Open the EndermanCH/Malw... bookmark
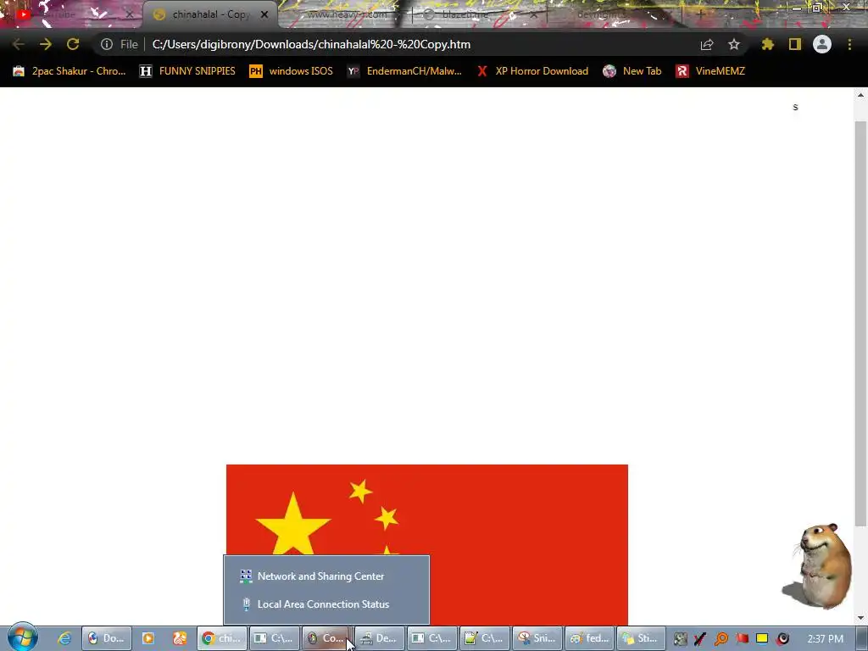Image resolution: width=868 pixels, height=651 pixels. click(404, 71)
